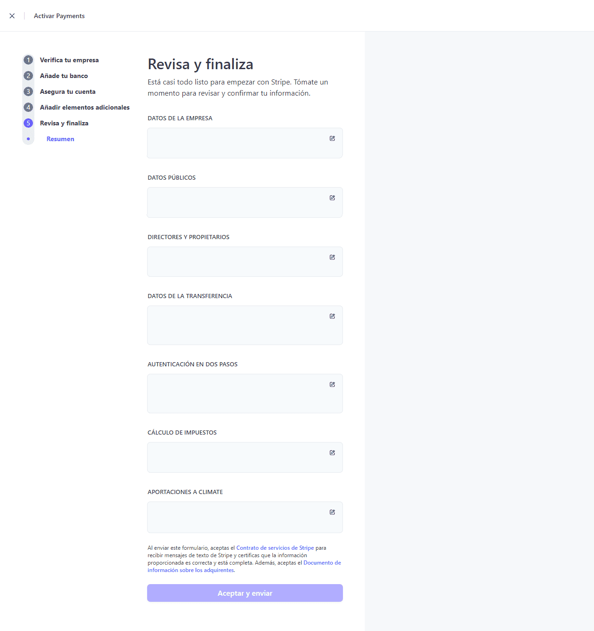Edit the DATOS PÚBLICOS section
The height and width of the screenshot is (631, 594).
(x=332, y=198)
